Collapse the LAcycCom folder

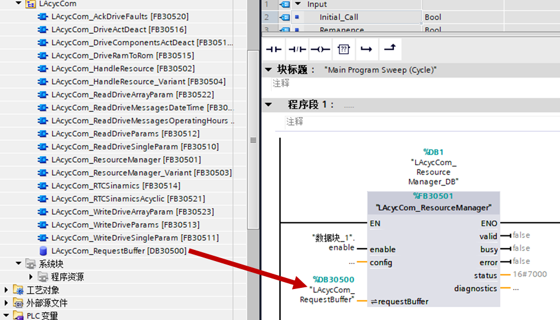coord(18,4)
